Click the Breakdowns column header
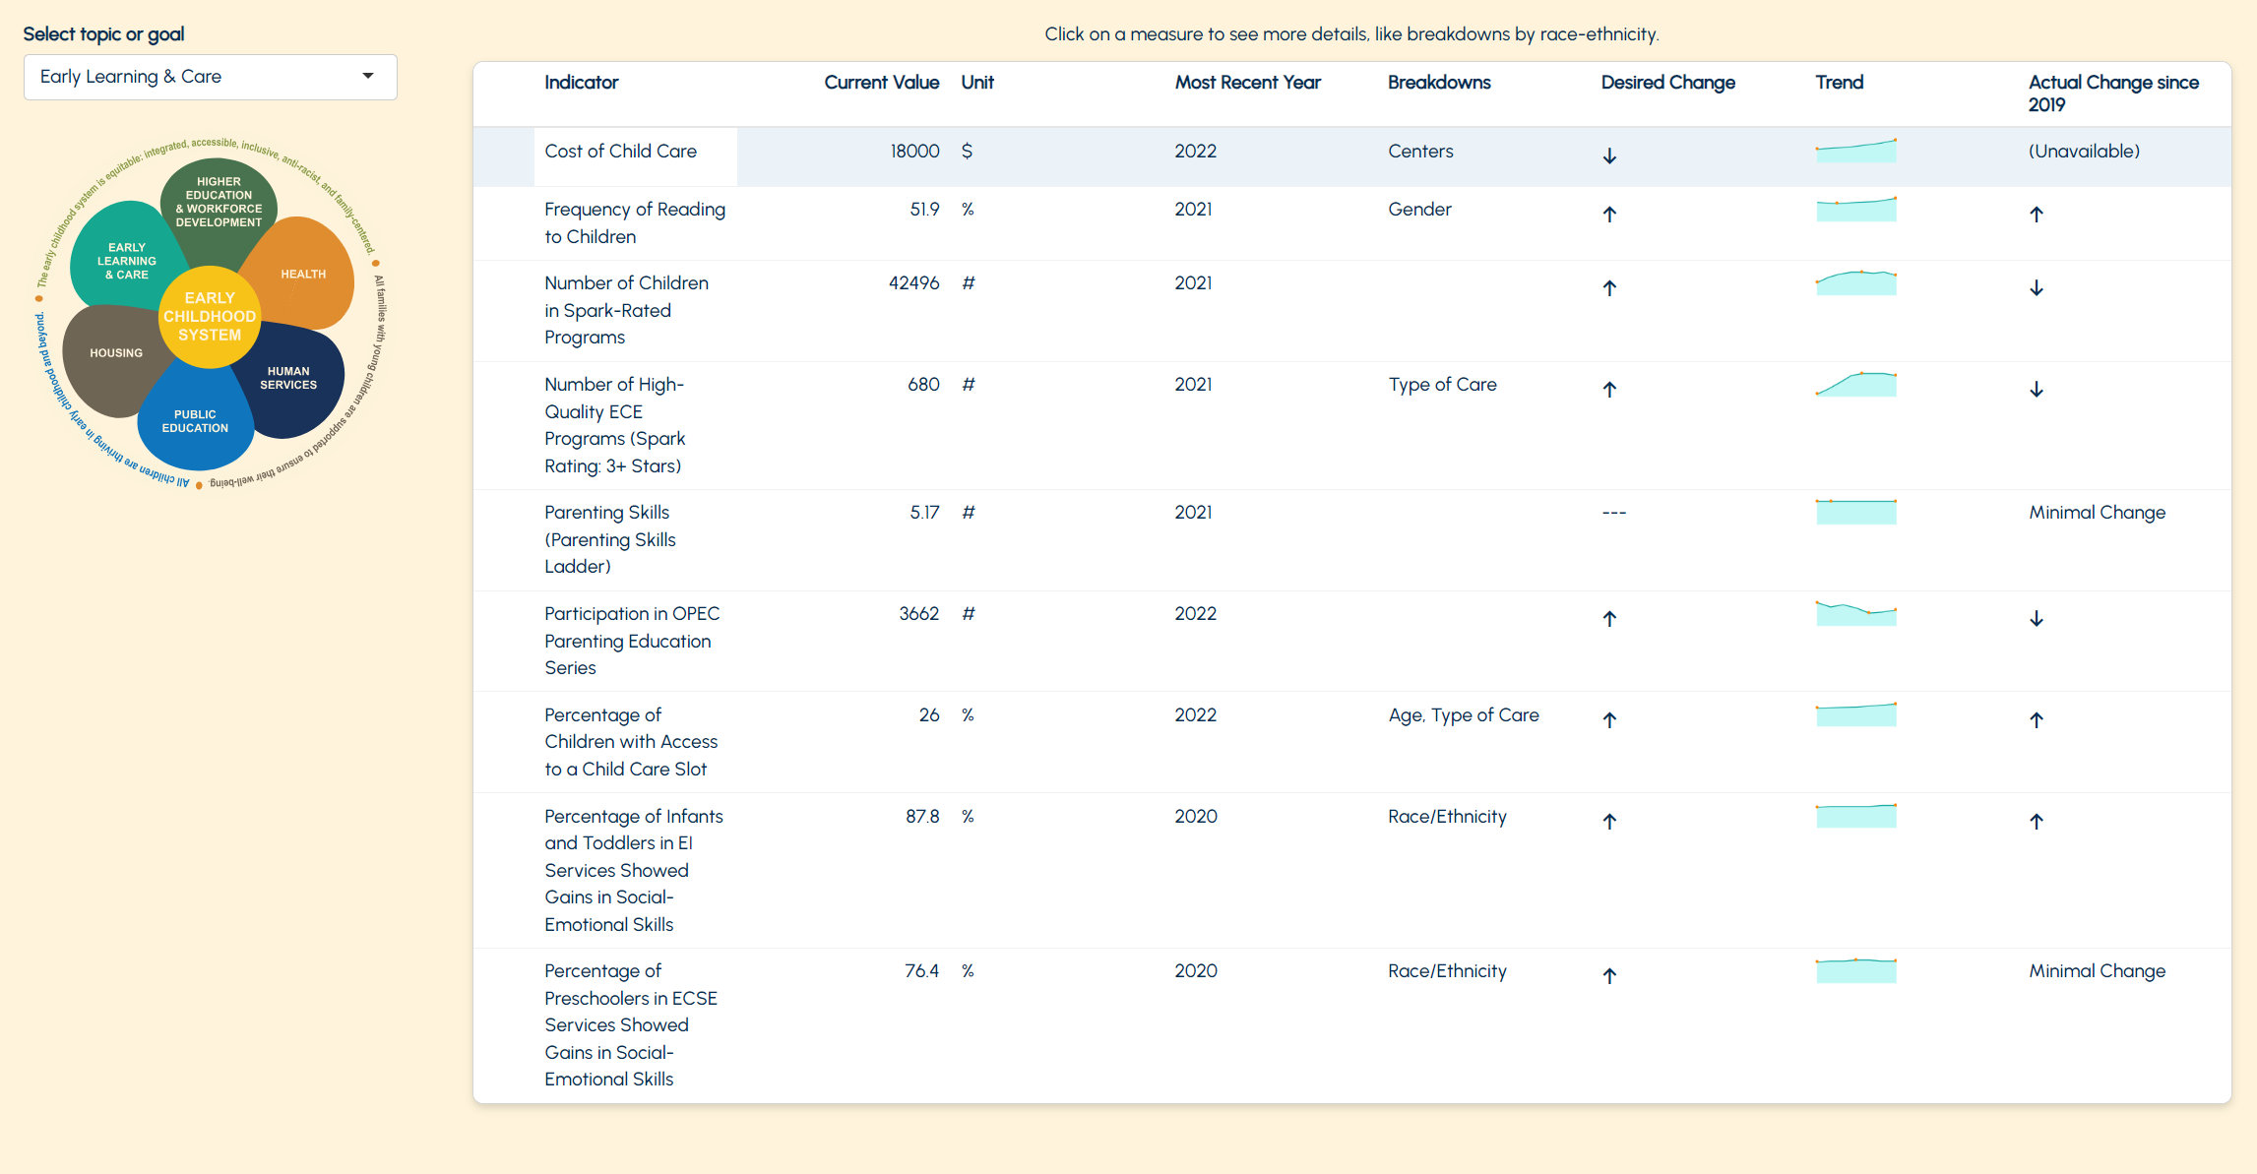This screenshot has height=1174, width=2257. (1439, 83)
